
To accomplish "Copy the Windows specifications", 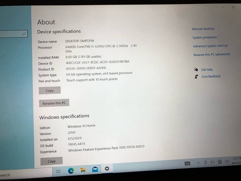I will pyautogui.click(x=52, y=161).
